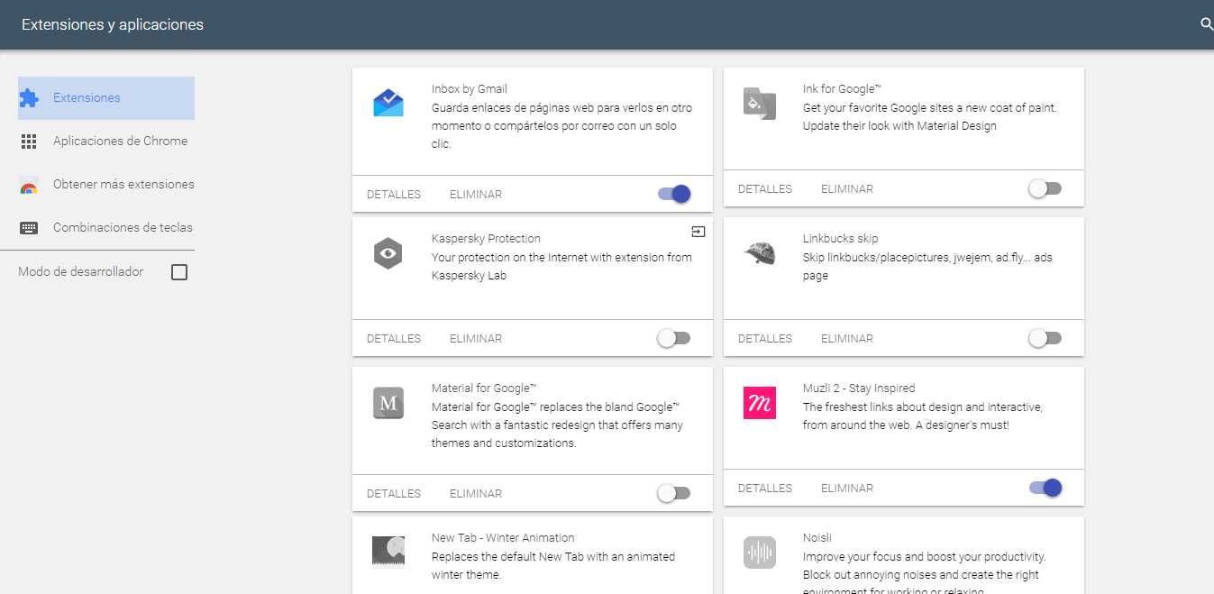Remove Muzli 2 with ELIMINAR
The height and width of the screenshot is (594, 1214).
(x=847, y=488)
